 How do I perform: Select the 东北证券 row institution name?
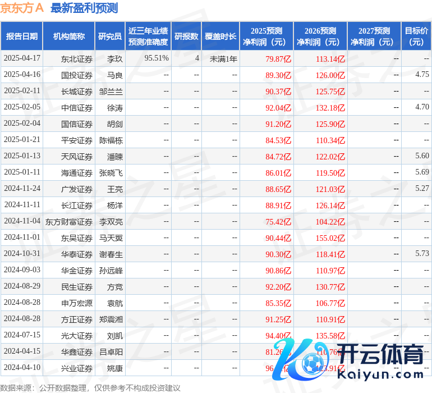[x=77, y=59]
